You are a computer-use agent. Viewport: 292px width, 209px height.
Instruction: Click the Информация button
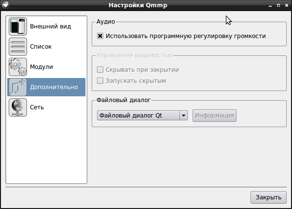pyautogui.click(x=214, y=116)
